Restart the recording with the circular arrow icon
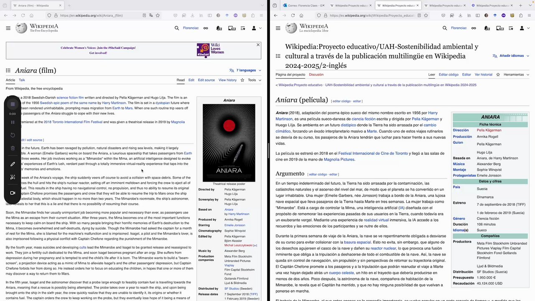The image size is (535, 301). coord(13,135)
